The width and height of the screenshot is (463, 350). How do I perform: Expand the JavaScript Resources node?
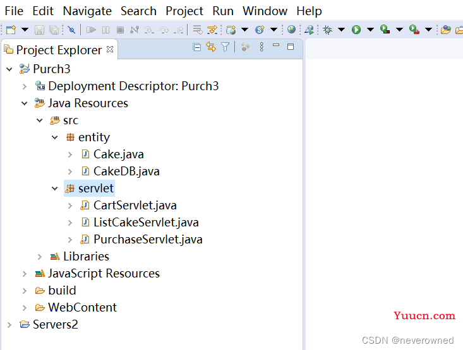pos(25,274)
